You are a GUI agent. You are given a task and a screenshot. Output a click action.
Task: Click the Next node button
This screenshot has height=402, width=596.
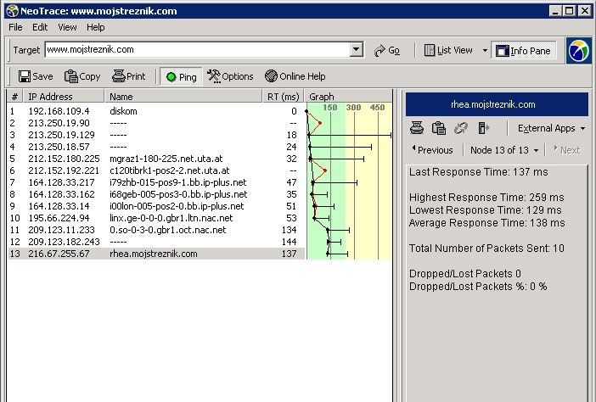pos(567,150)
